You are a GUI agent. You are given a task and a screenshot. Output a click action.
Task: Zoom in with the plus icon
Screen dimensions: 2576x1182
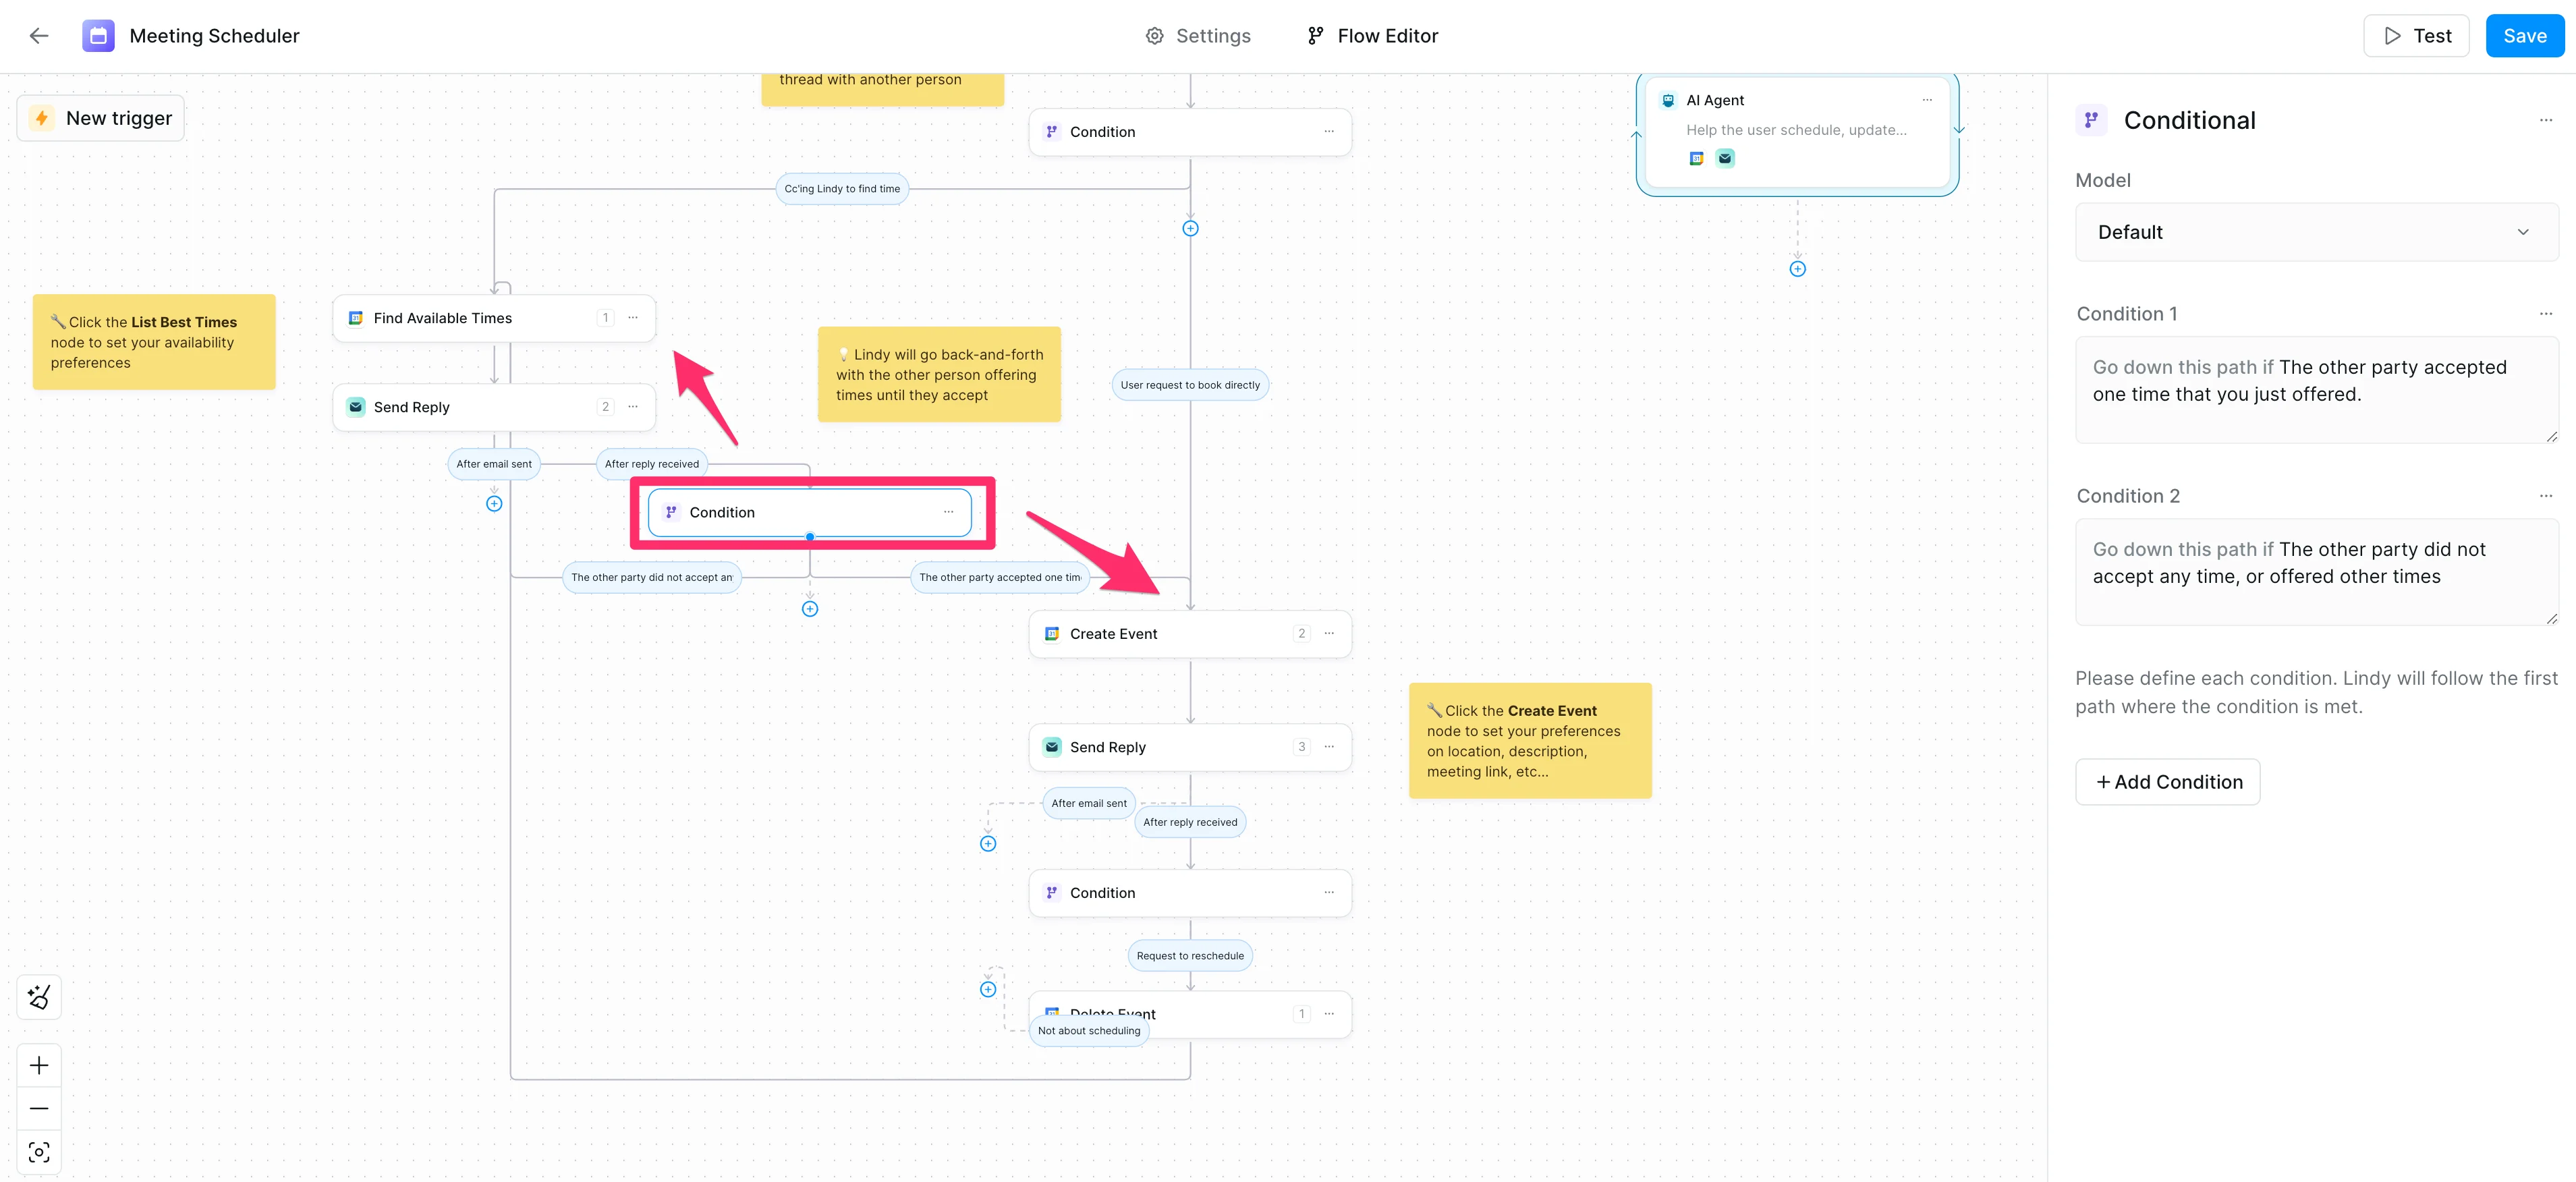(39, 1066)
